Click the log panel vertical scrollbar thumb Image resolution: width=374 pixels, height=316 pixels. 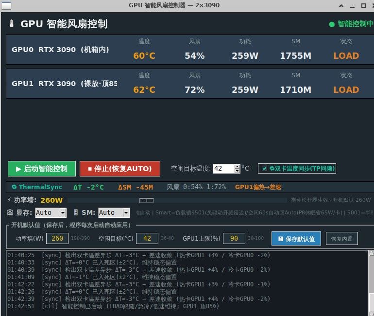click(372, 302)
